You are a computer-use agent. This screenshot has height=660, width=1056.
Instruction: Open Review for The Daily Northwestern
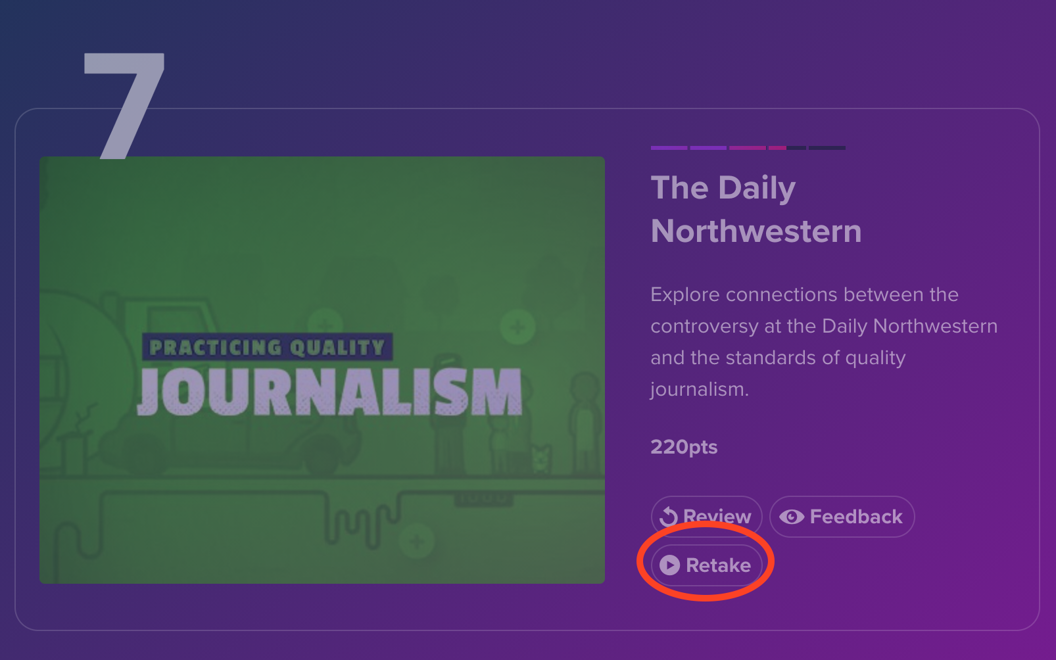point(706,517)
